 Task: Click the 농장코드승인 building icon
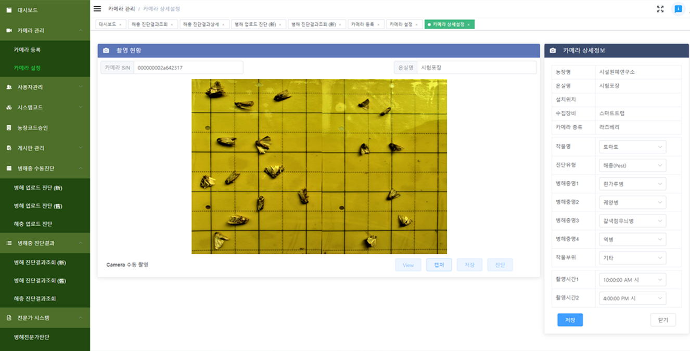[9, 128]
